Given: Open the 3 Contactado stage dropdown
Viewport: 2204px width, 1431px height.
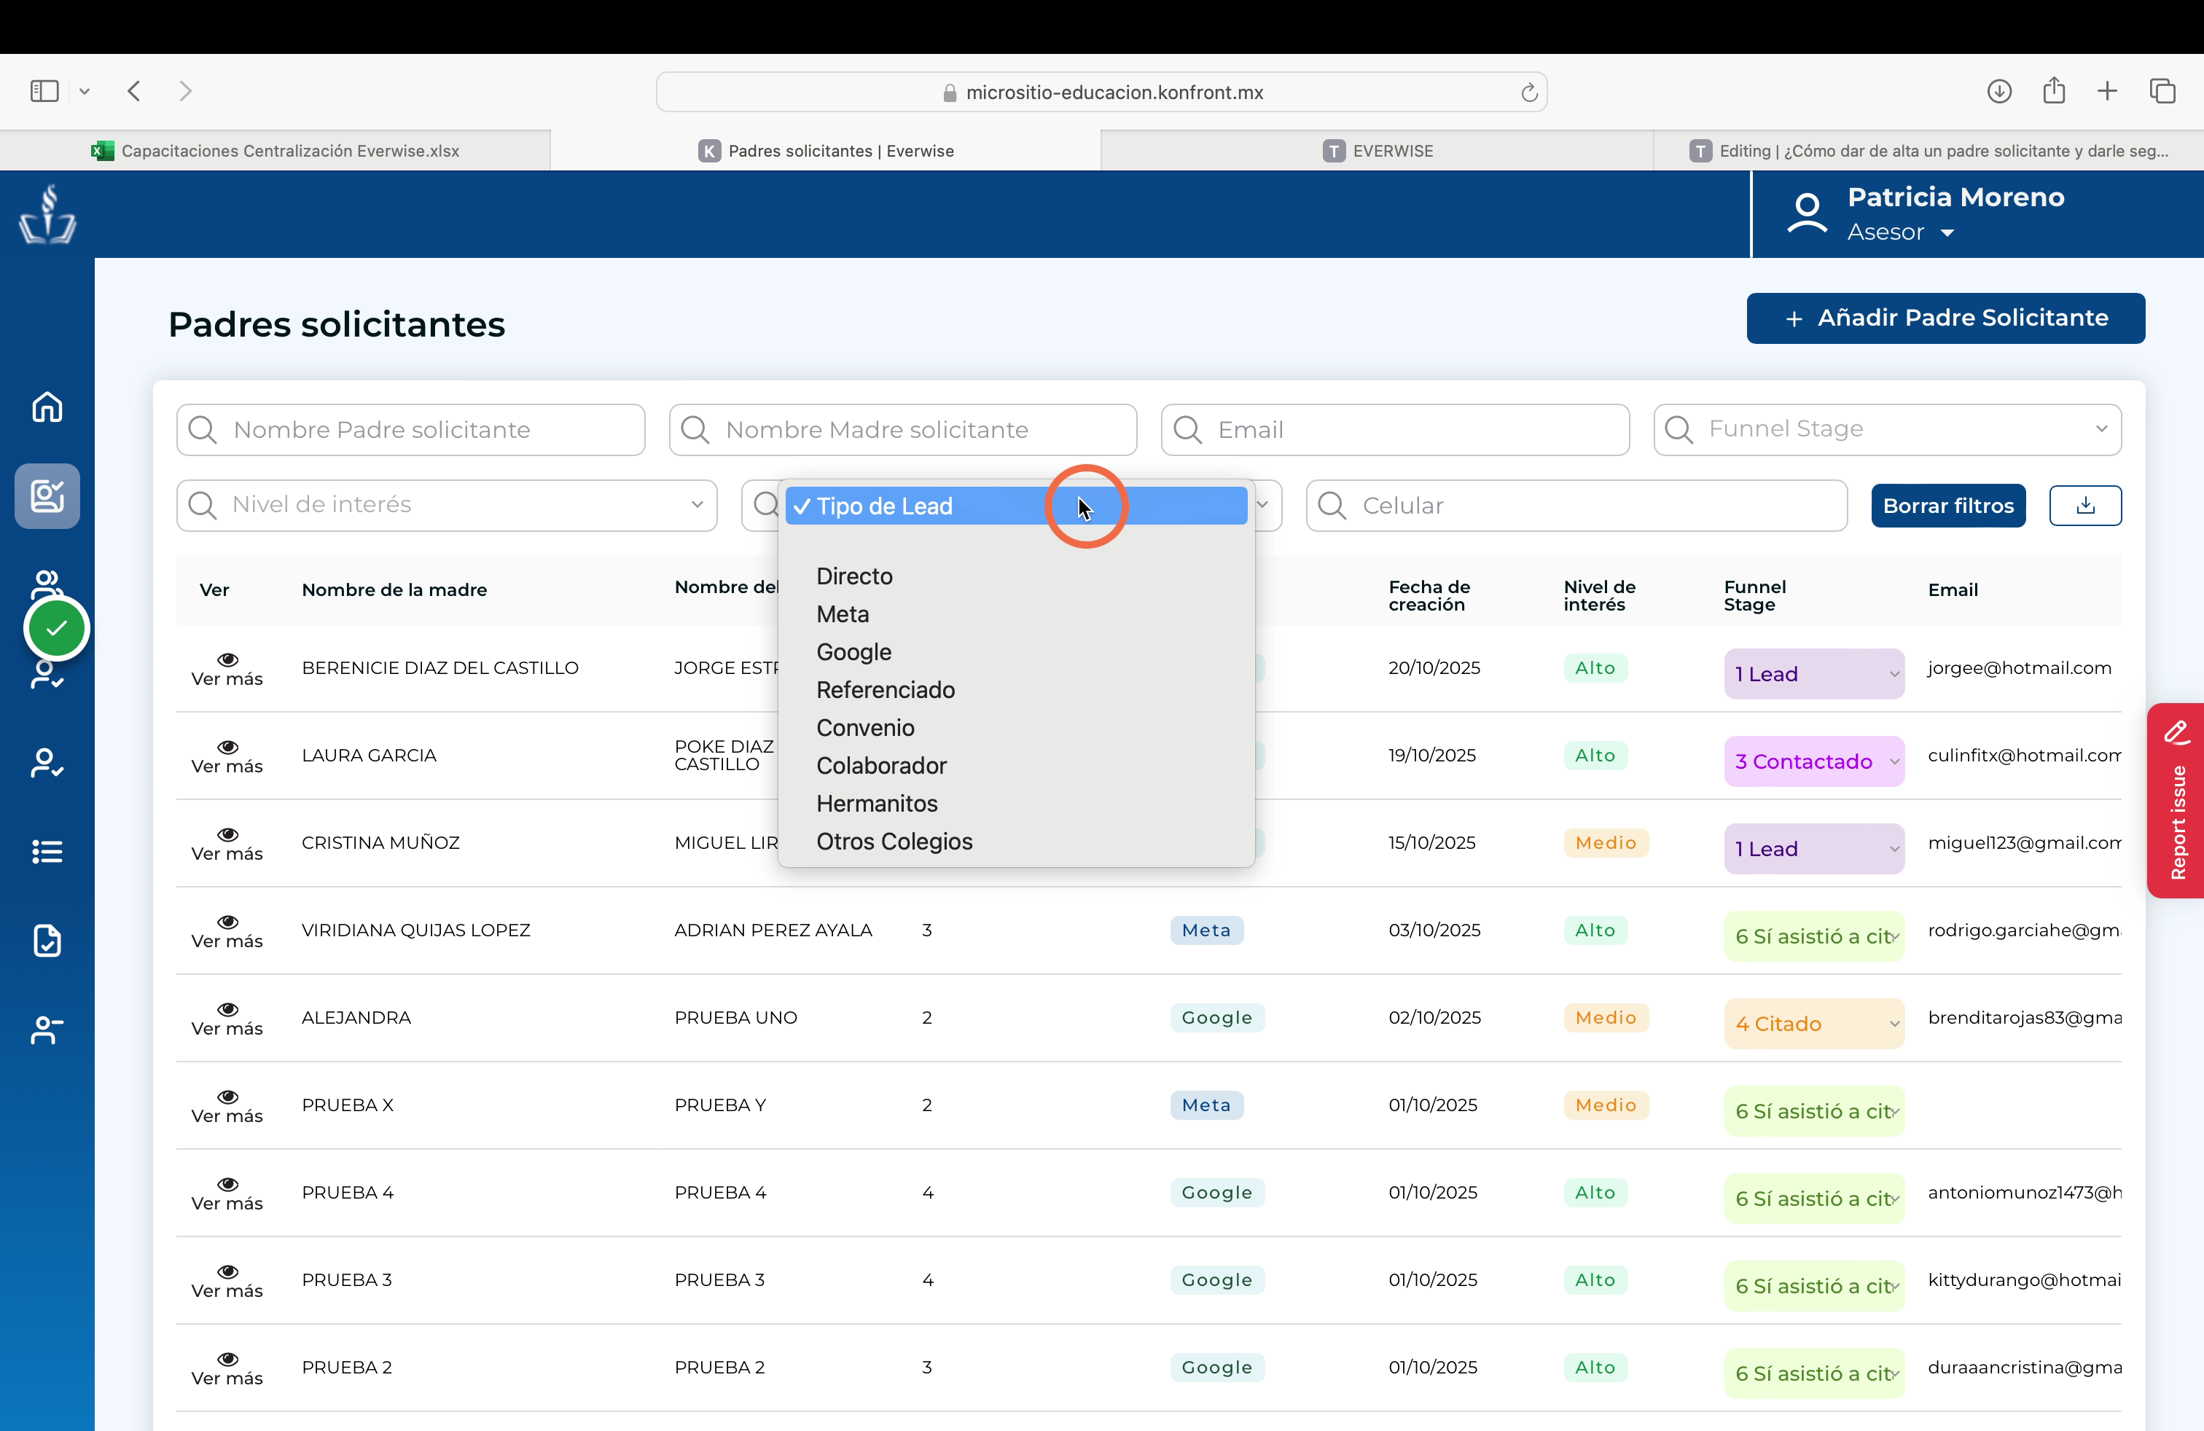Looking at the screenshot, I should (x=1813, y=761).
